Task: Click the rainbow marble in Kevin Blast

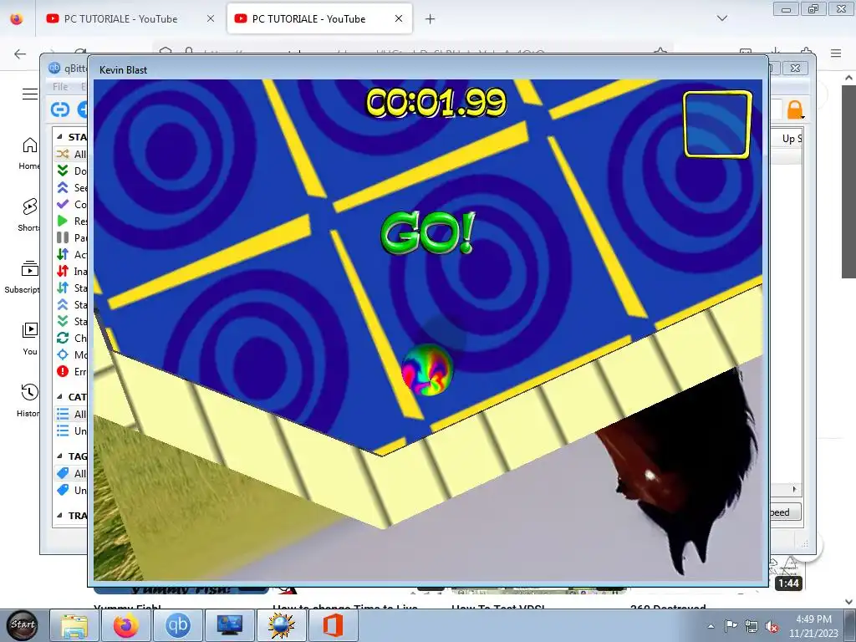Action: click(x=427, y=369)
